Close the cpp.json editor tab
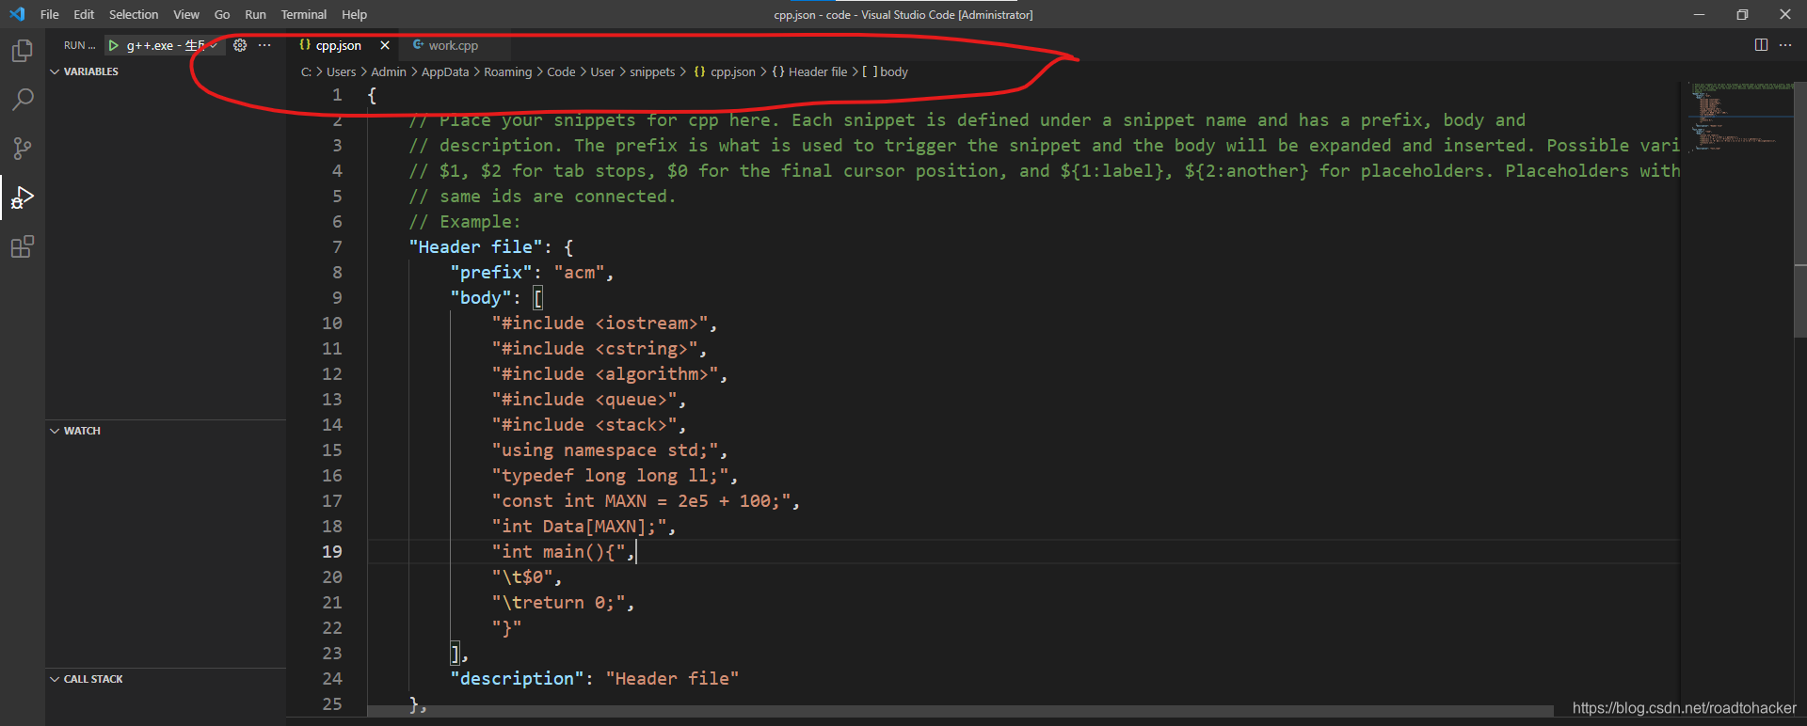The width and height of the screenshot is (1807, 726). tap(385, 45)
